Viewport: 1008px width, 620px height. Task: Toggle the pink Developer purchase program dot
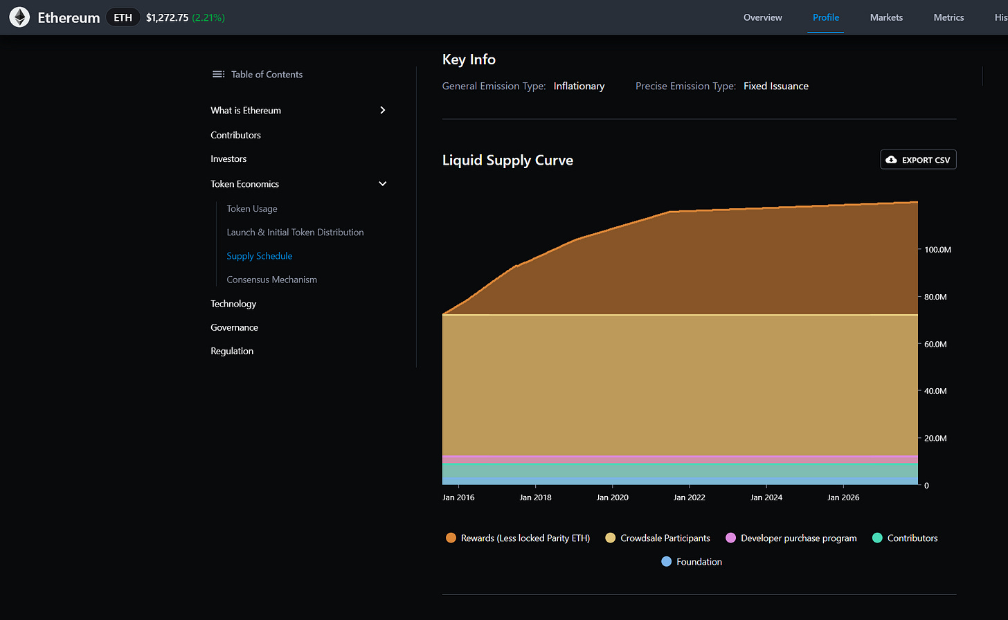click(x=730, y=538)
